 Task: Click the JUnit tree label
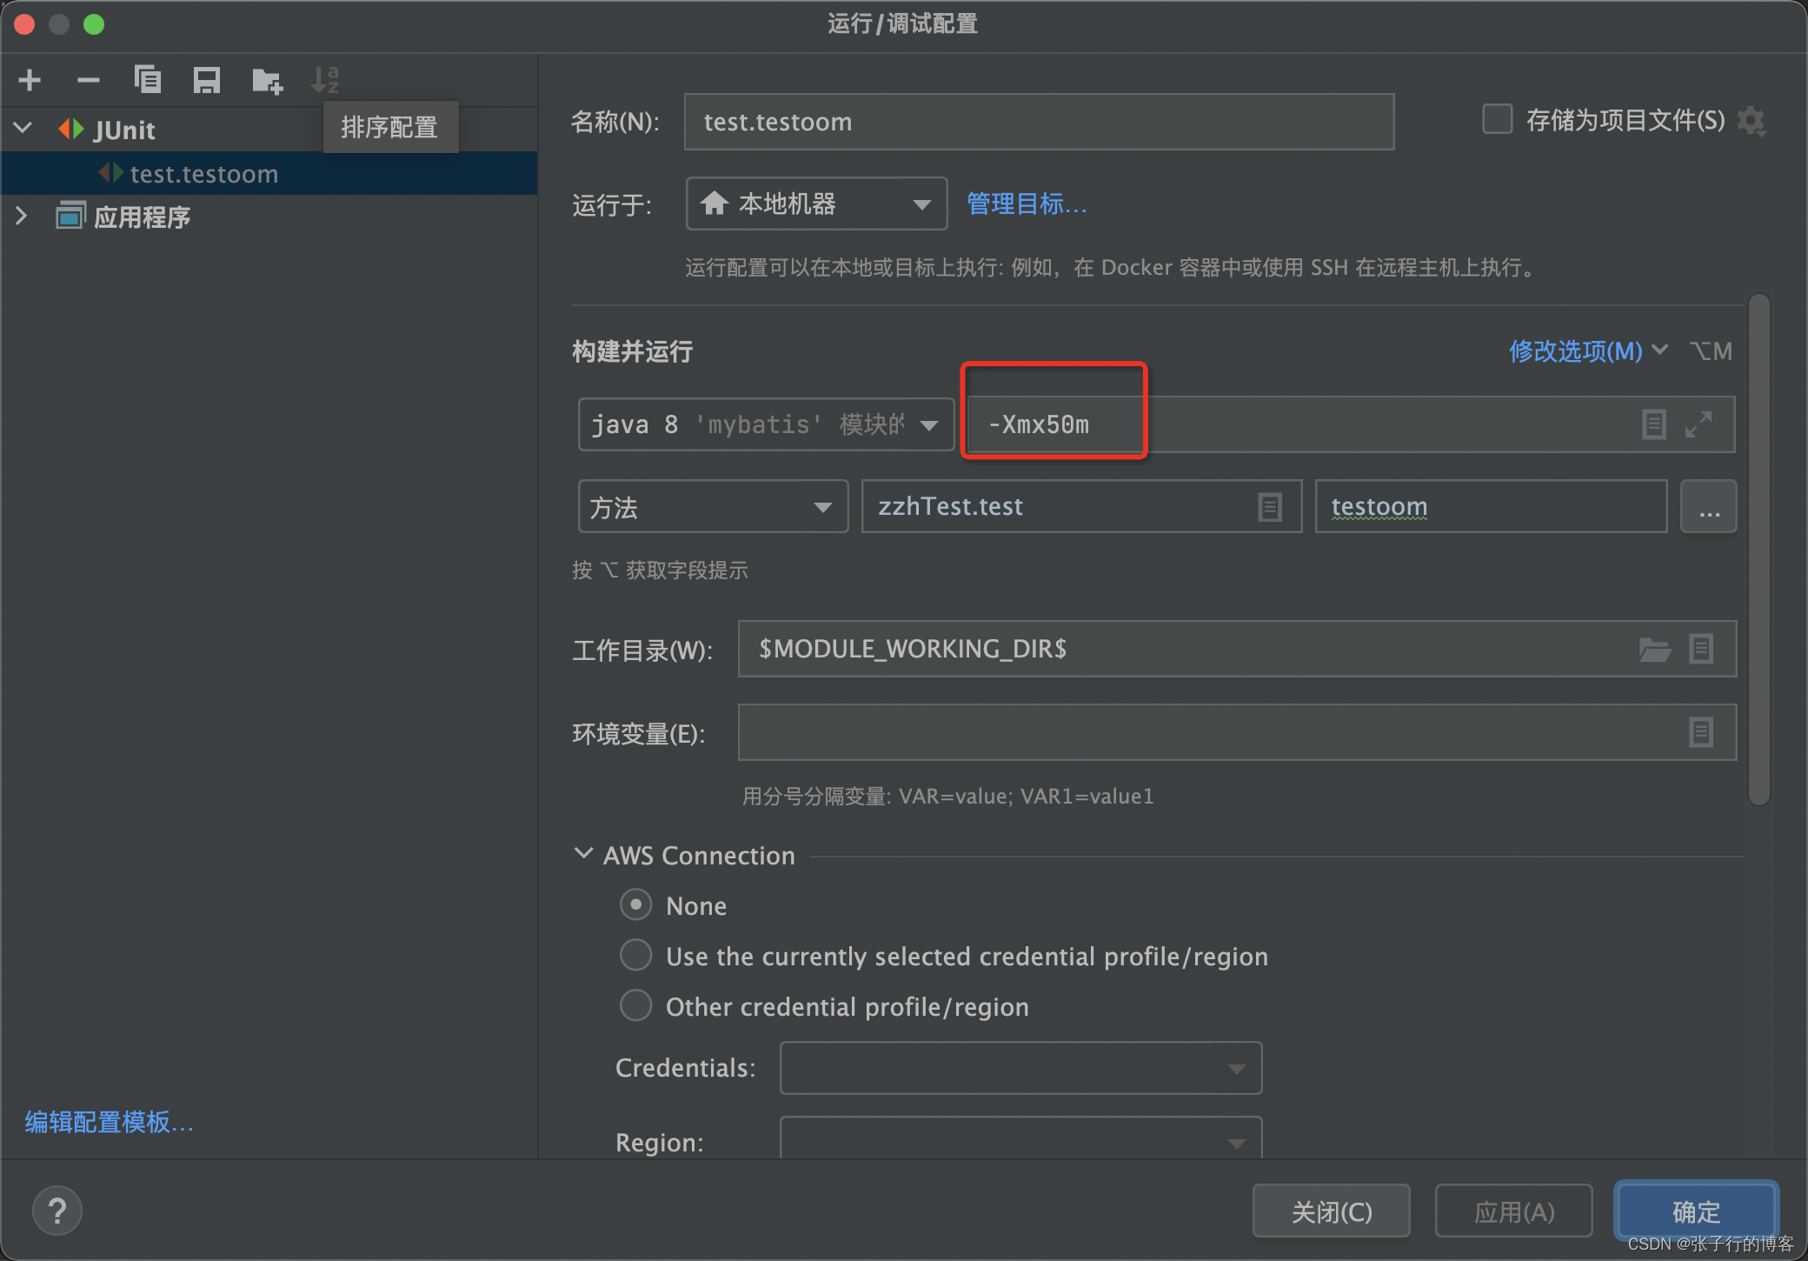point(124,130)
